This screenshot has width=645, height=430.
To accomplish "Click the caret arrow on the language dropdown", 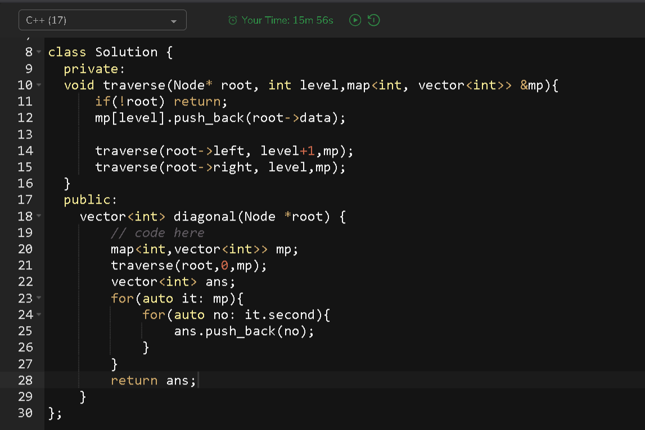I will 174,20.
